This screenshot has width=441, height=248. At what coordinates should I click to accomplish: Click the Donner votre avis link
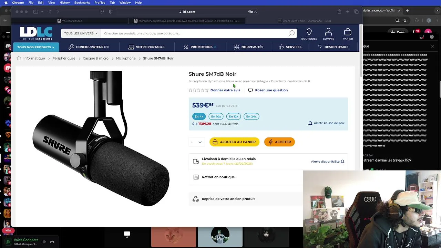tap(225, 90)
